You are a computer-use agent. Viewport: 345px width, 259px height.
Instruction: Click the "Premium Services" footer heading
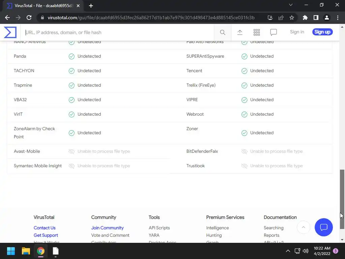tap(225, 217)
